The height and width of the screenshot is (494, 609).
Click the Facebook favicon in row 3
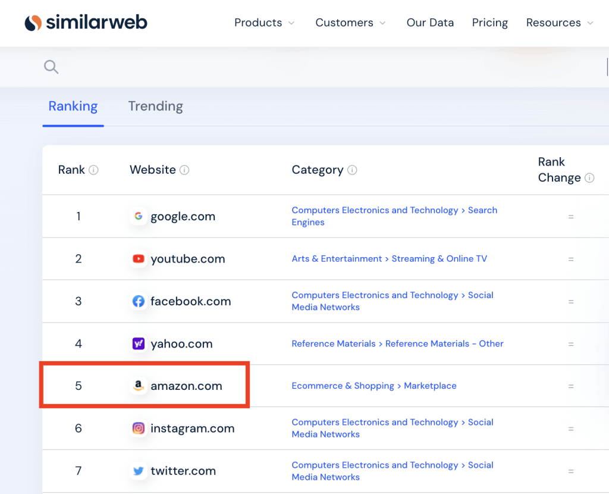pyautogui.click(x=138, y=301)
